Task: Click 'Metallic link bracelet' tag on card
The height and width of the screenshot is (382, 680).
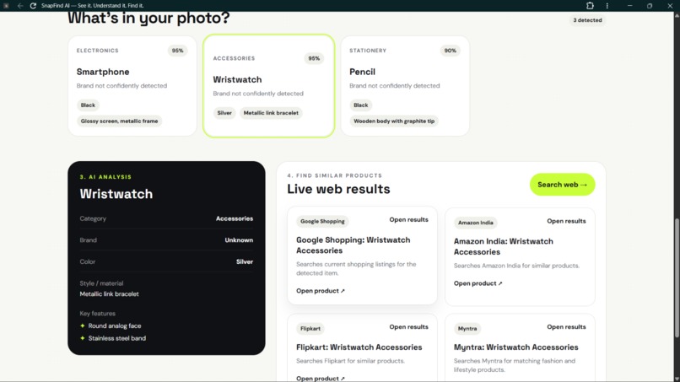Action: tap(271, 113)
